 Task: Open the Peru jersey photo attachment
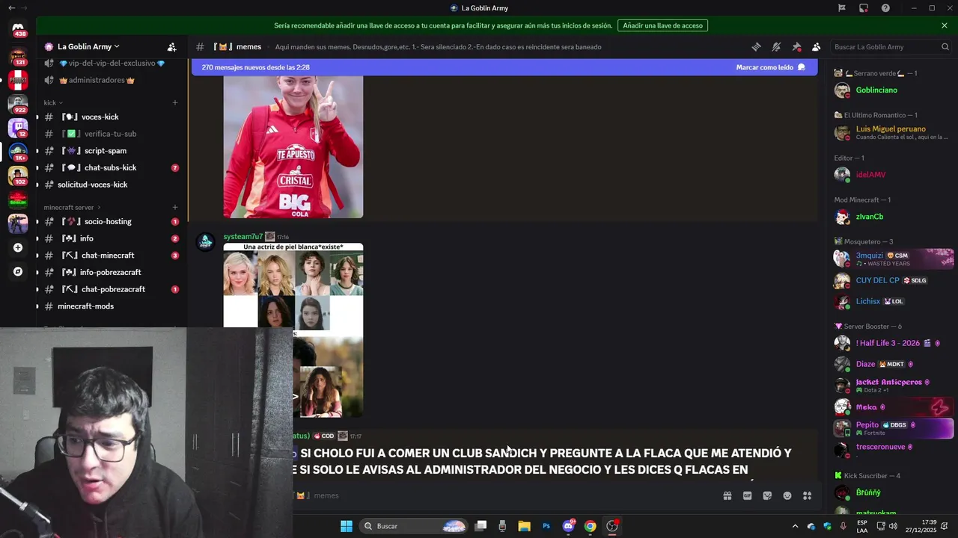click(x=293, y=146)
